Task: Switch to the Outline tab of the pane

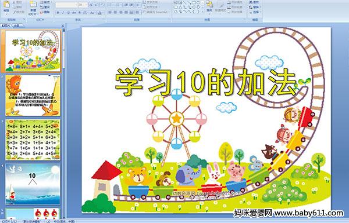Action: click(x=16, y=25)
